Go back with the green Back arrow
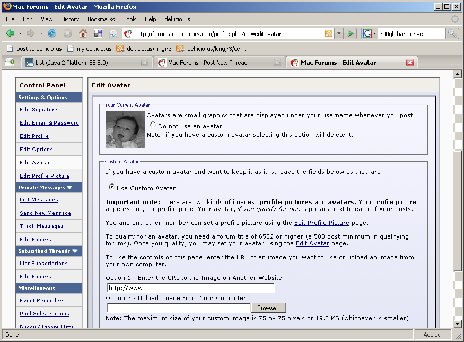Image resolution: width=464 pixels, height=342 pixels. (10, 33)
